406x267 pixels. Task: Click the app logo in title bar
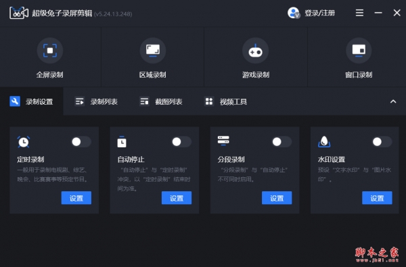[x=19, y=13]
